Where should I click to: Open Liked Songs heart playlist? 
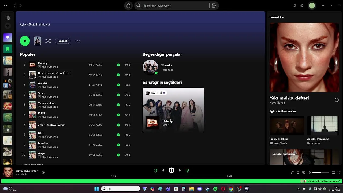click(x=8, y=38)
